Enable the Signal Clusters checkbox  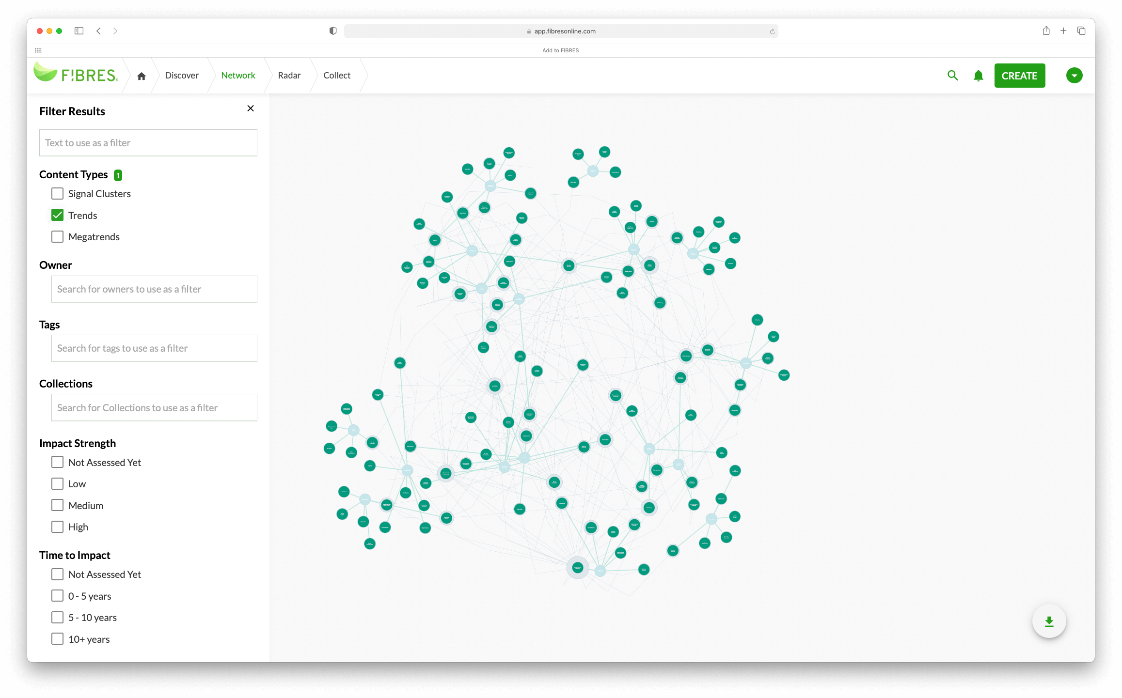tap(58, 193)
